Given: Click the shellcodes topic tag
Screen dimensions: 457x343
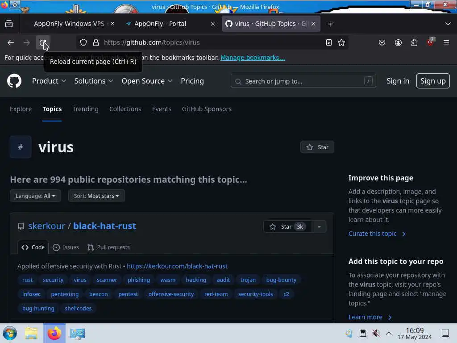Looking at the screenshot, I should click(x=78, y=309).
